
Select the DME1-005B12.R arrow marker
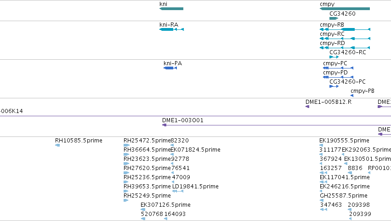pyautogui.click(x=307, y=107)
